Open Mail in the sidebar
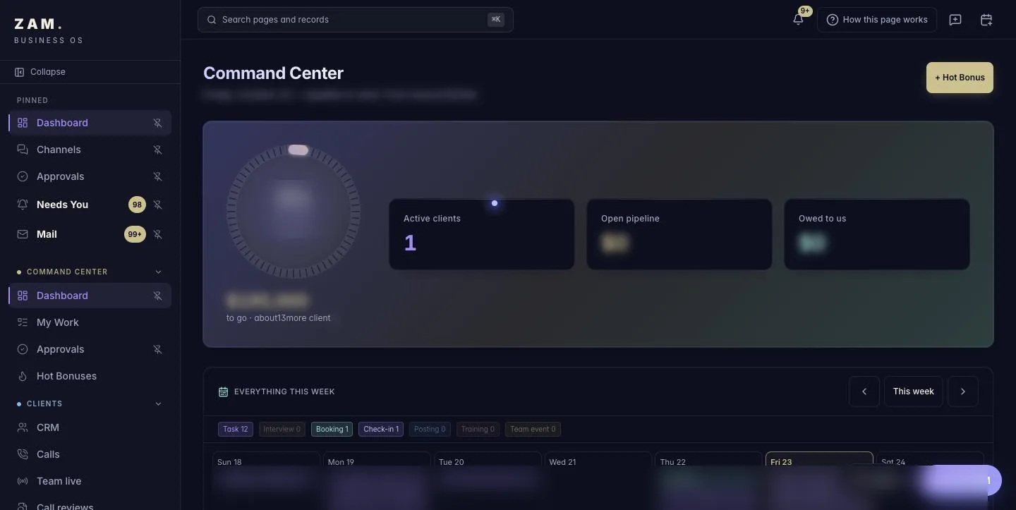Screen dimensions: 1016x510 tap(90, 234)
